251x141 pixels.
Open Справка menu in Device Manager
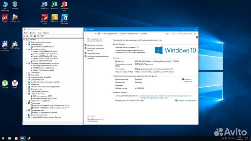coord(46,33)
